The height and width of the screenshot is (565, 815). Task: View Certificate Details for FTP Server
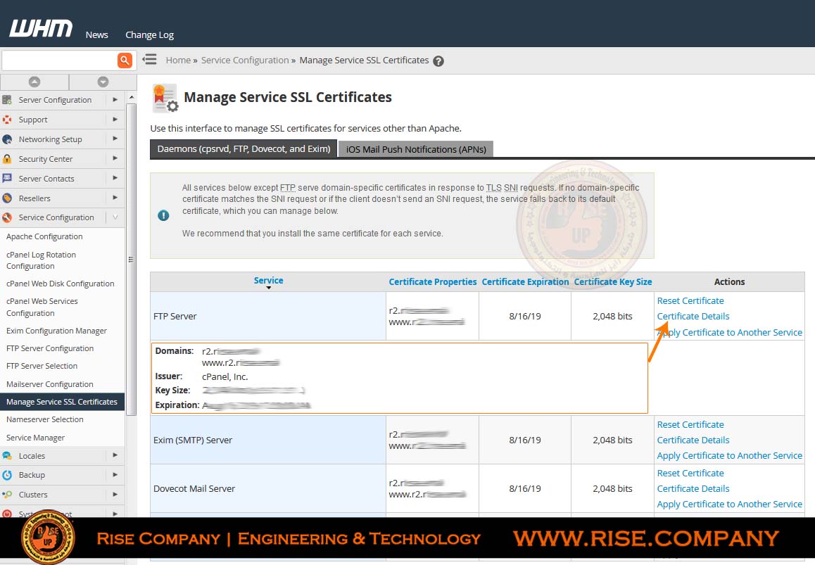click(693, 317)
